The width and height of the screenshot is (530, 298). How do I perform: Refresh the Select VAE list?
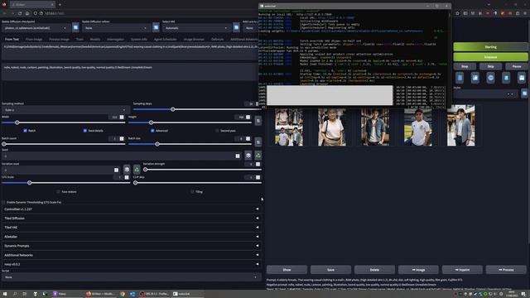(236, 27)
